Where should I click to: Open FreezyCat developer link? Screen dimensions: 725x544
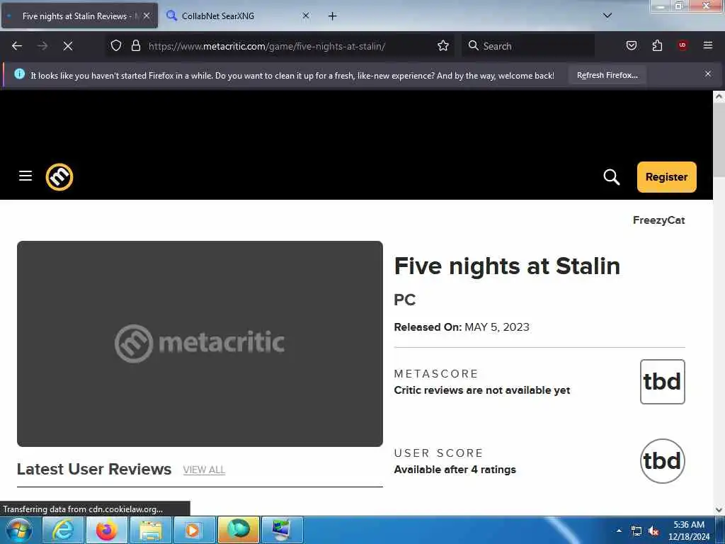point(658,220)
